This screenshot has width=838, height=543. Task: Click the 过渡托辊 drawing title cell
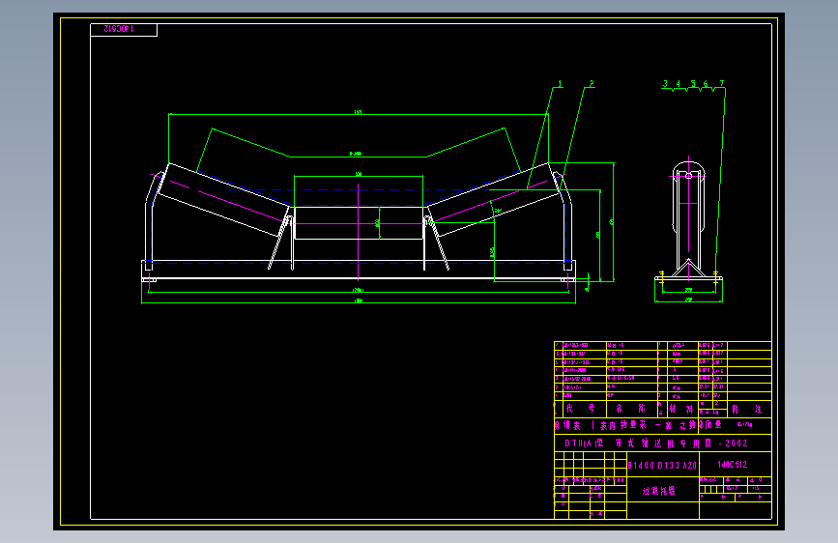pos(659,491)
